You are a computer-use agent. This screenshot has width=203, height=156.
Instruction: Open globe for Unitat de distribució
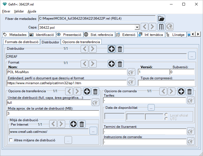coord(96,102)
